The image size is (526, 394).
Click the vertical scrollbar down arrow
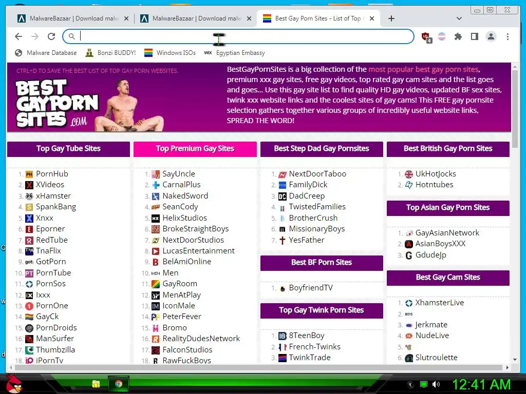(515, 360)
